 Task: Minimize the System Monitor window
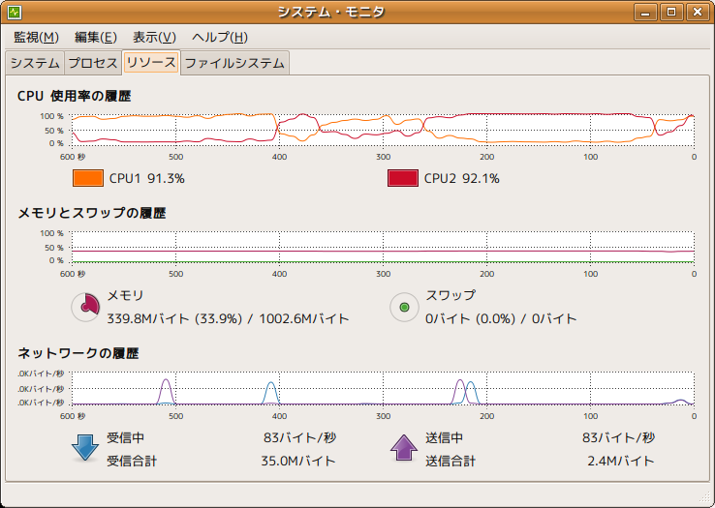(646, 13)
